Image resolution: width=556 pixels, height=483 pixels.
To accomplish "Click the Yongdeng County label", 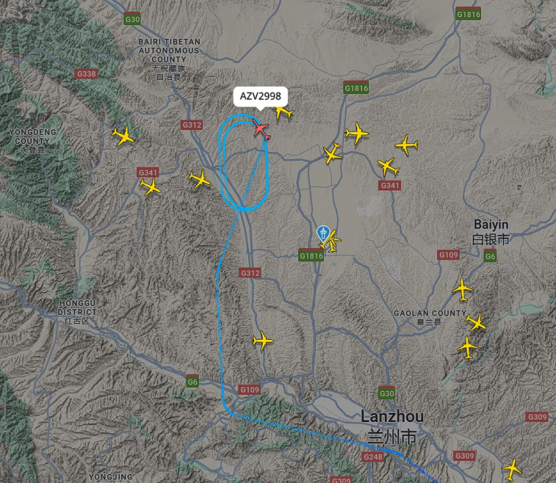I will (x=32, y=141).
